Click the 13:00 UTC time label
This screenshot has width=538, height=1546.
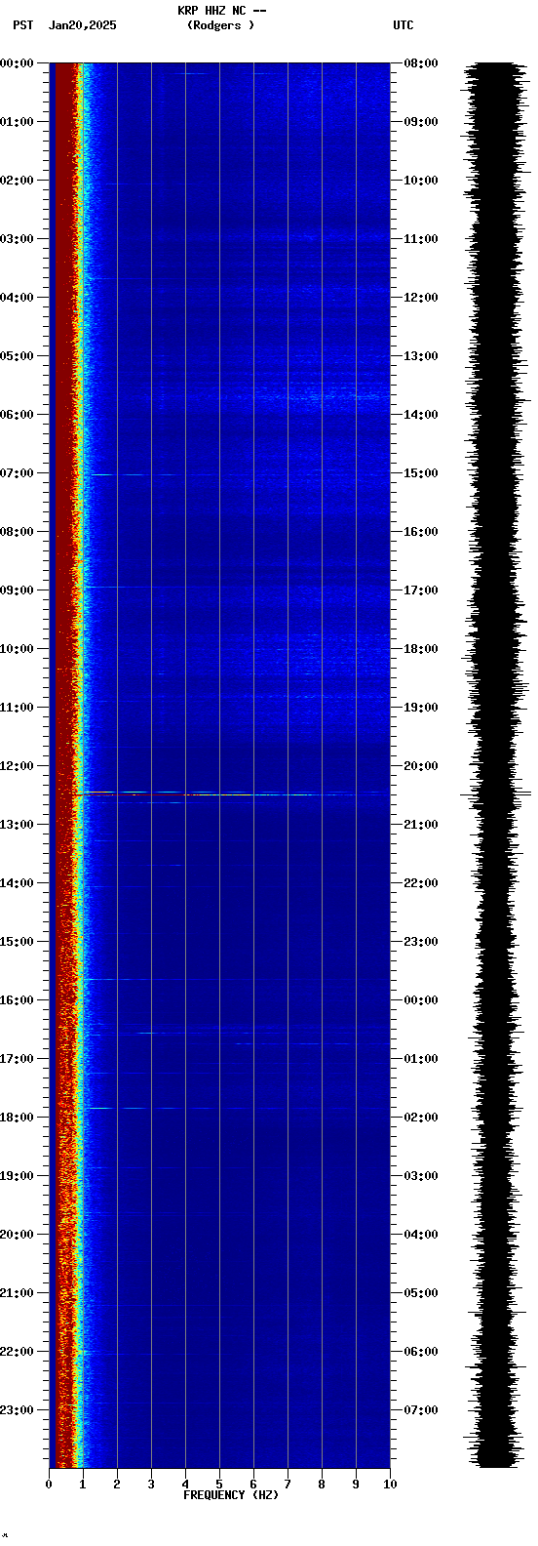(x=421, y=356)
